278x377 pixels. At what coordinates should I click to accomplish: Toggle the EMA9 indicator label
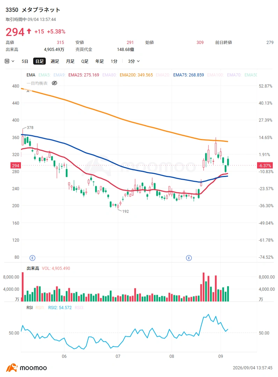point(59,75)
